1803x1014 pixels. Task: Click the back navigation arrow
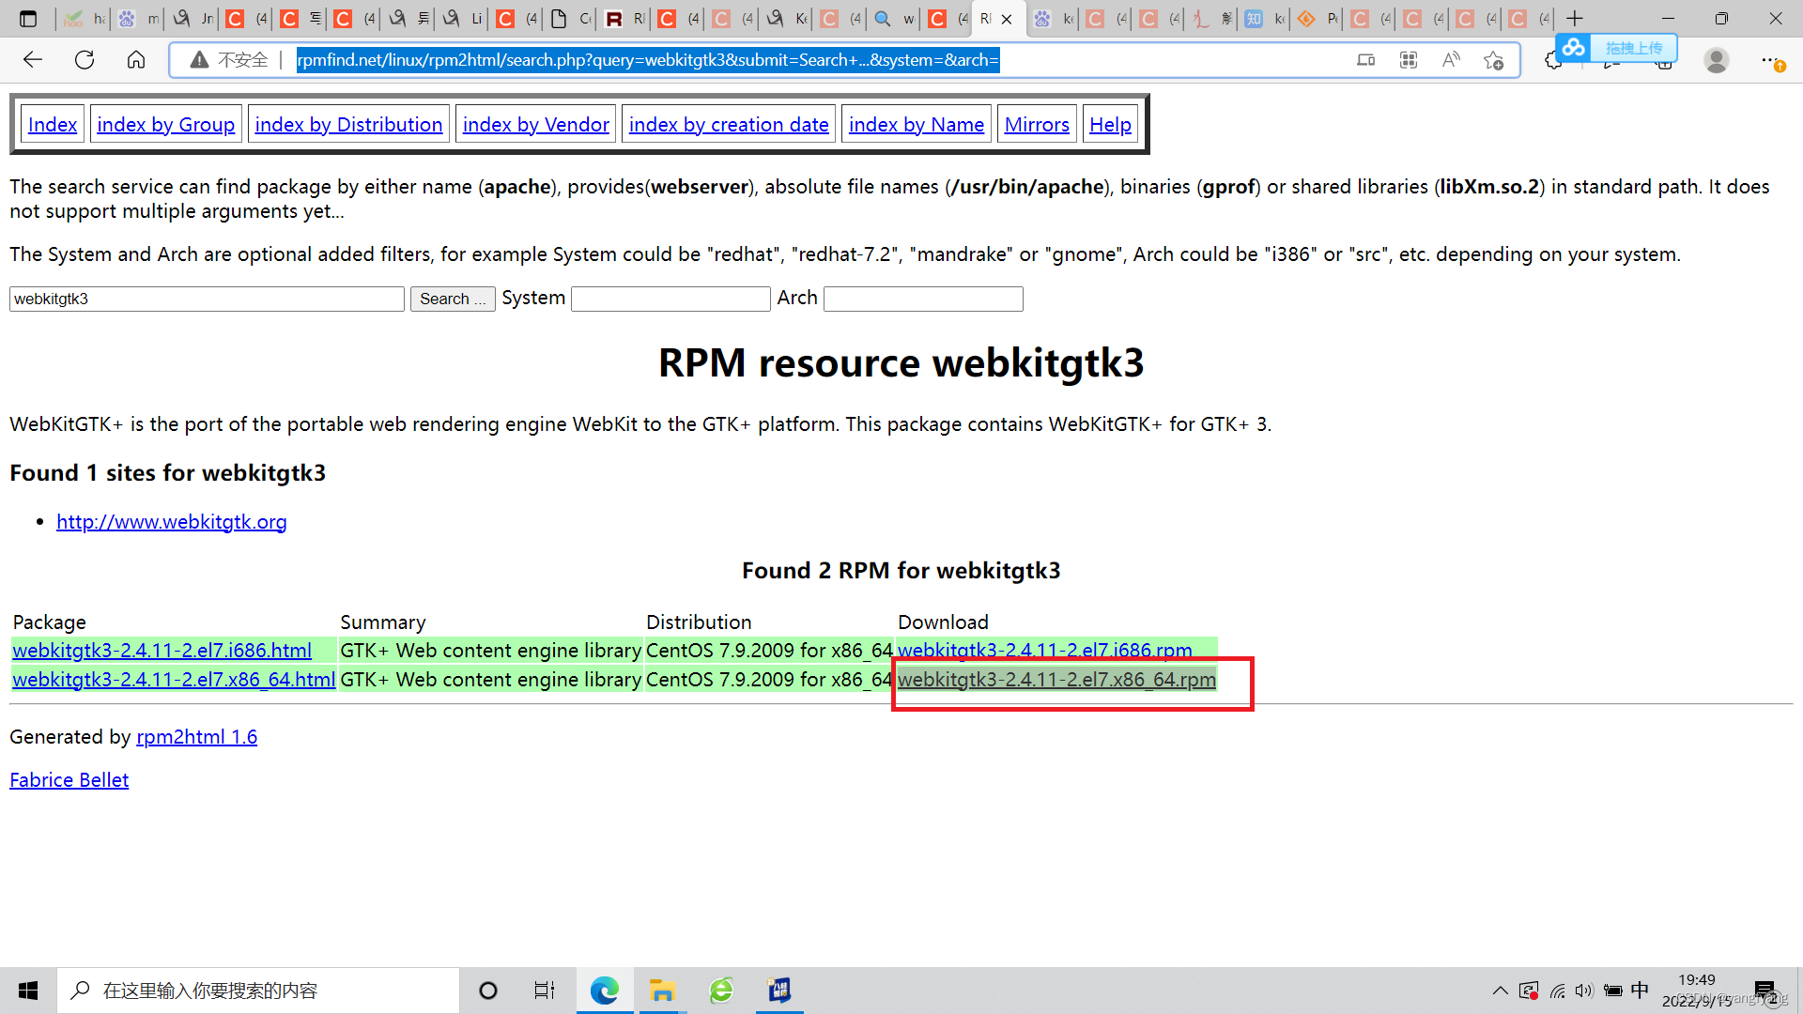pyautogui.click(x=32, y=59)
